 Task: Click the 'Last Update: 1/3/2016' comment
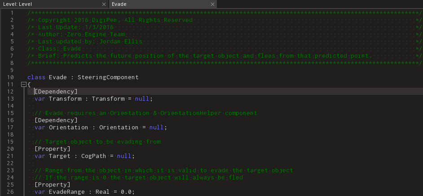(70, 27)
